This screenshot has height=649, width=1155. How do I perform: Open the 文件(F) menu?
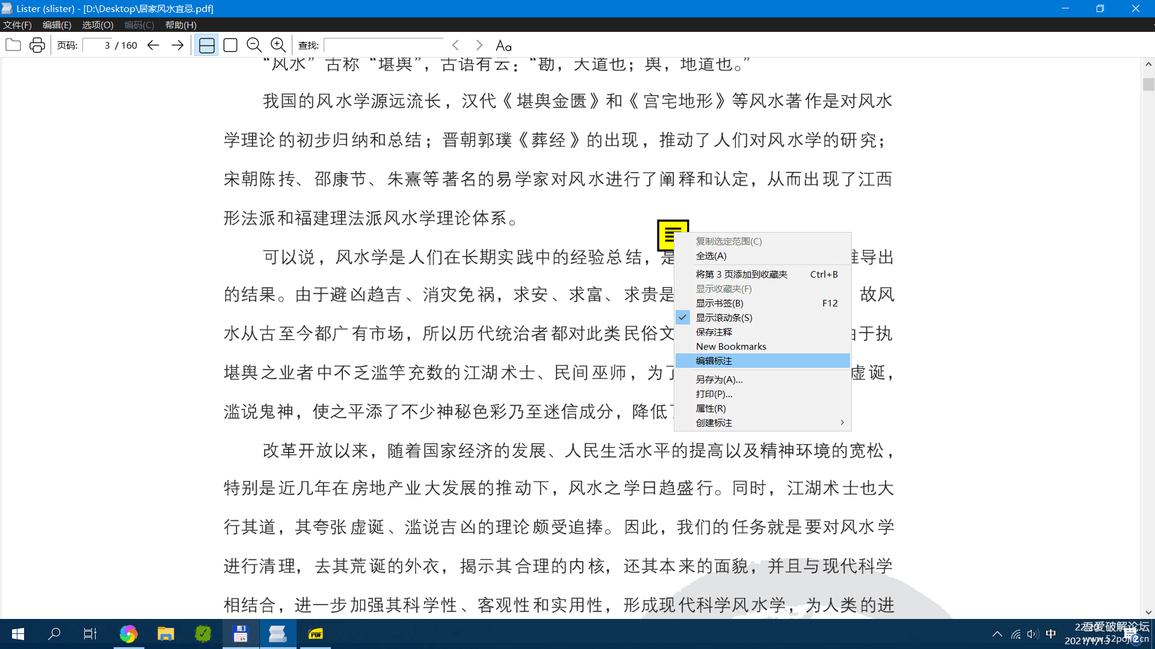tap(17, 25)
